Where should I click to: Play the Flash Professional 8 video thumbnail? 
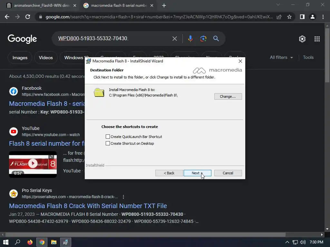[33, 164]
